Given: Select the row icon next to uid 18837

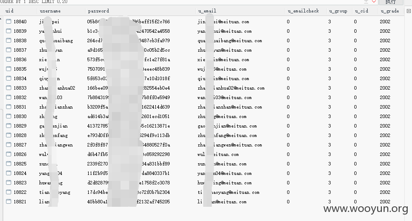Looking at the screenshot, I should pos(9,50).
